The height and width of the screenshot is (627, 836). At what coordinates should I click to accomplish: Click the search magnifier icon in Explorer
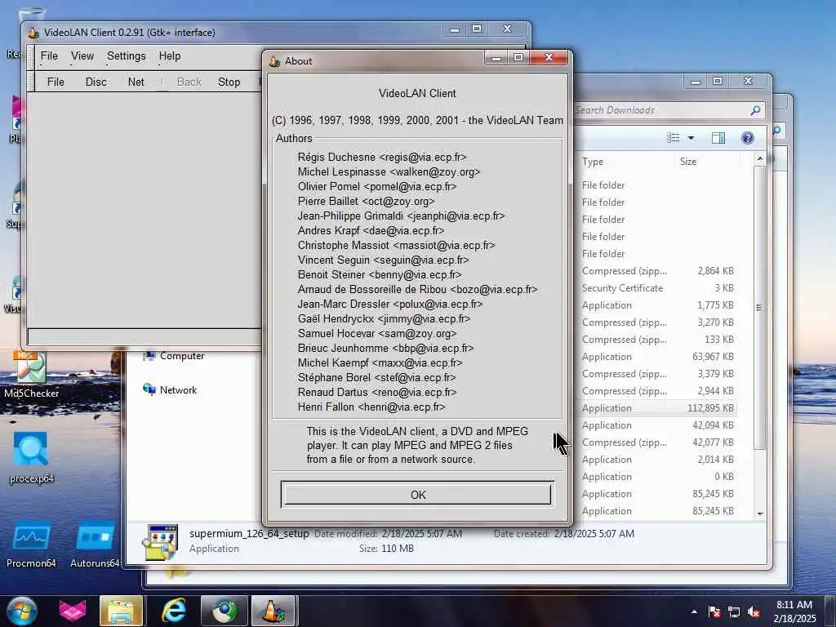(755, 110)
